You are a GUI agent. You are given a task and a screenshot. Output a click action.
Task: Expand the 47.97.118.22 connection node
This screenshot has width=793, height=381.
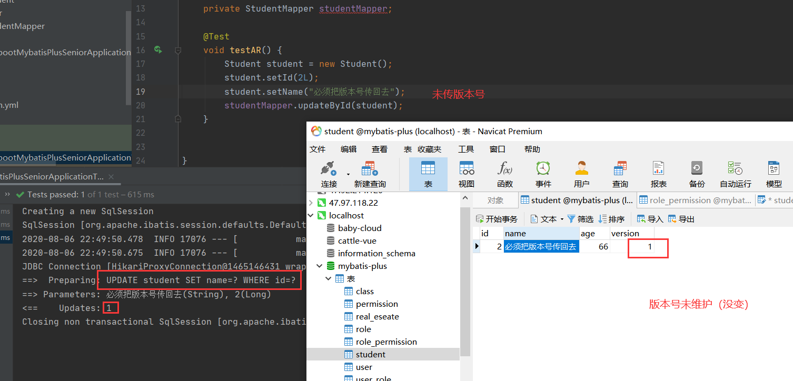coord(311,202)
